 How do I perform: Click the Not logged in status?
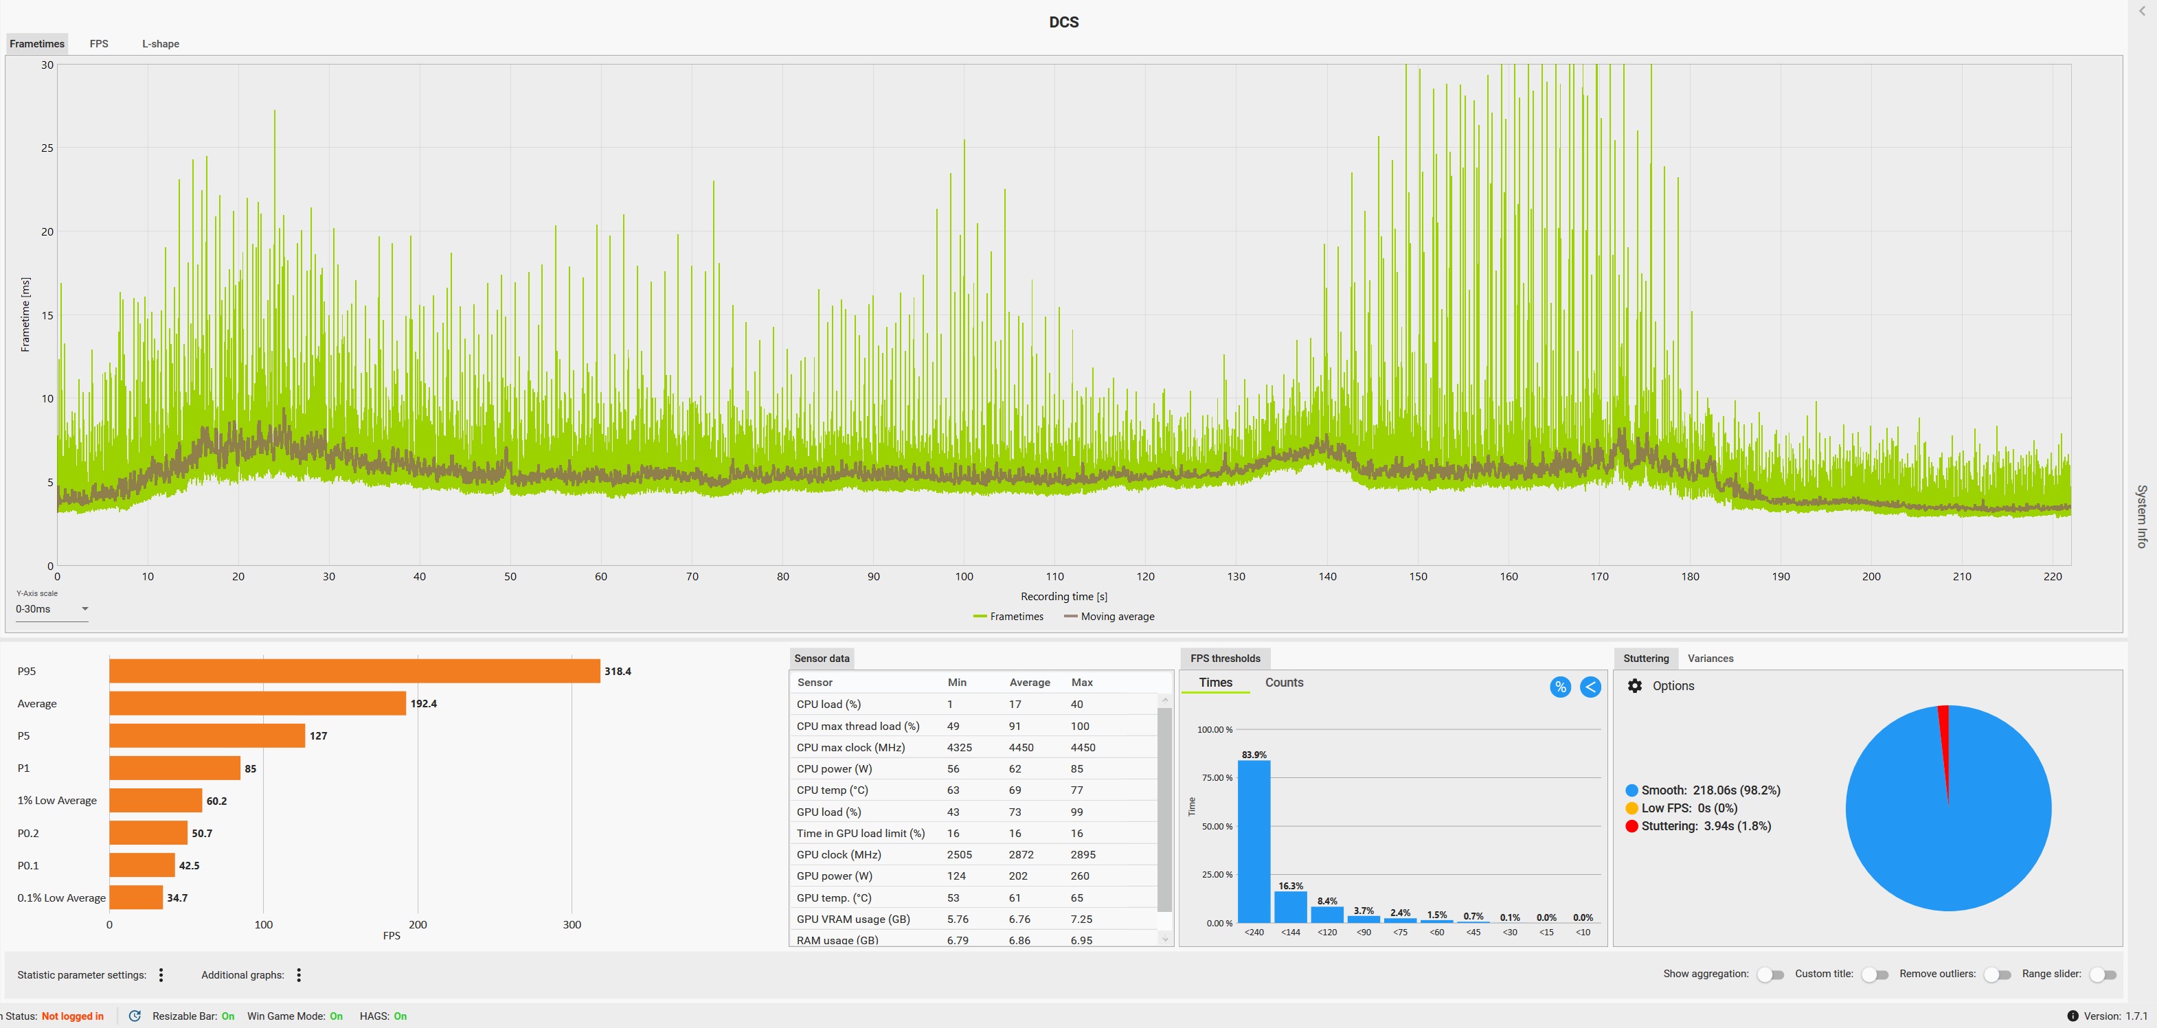[73, 1016]
